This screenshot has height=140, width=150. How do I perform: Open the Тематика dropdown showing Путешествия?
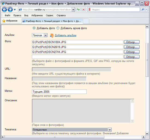tap(72, 130)
